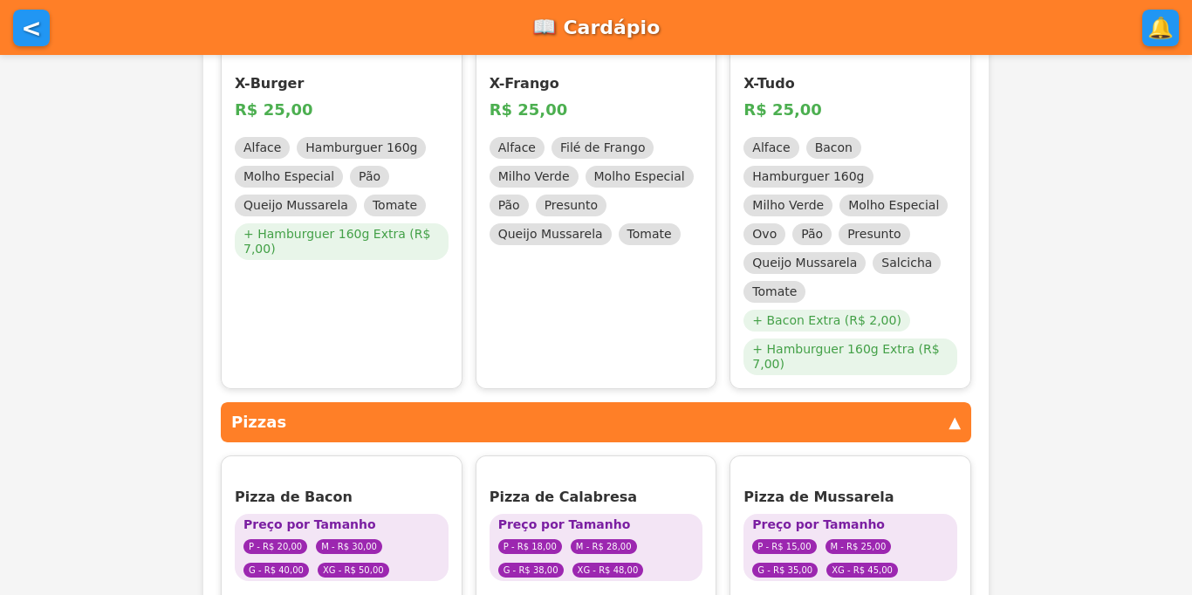The width and height of the screenshot is (1192, 595).
Task: Select the Salcicha chip on X-Tudo
Action: (x=906, y=263)
